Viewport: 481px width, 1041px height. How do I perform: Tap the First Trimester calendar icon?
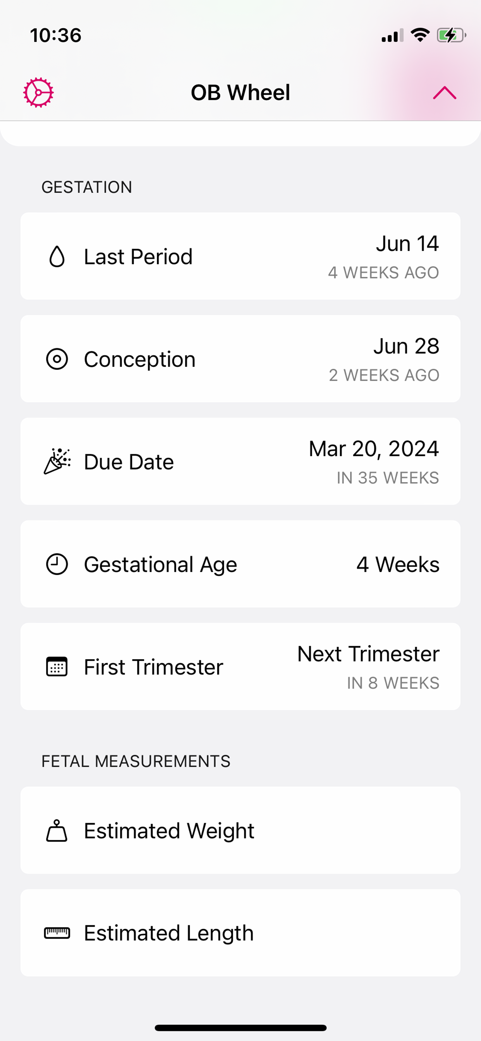click(x=57, y=667)
